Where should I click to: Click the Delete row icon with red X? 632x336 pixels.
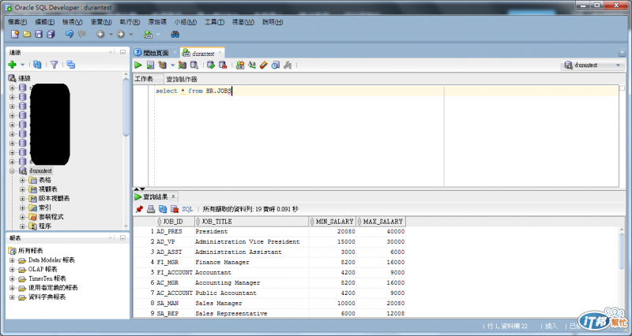click(x=175, y=209)
